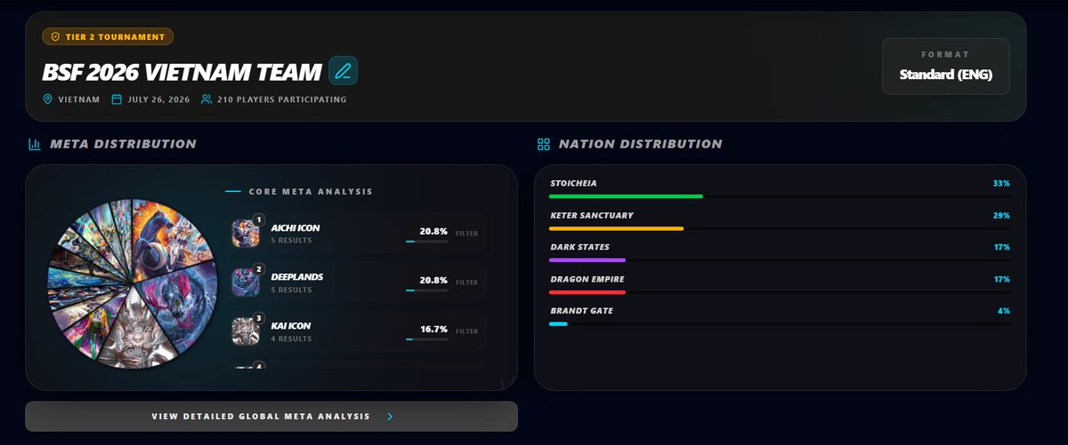This screenshot has height=445, width=1068.
Task: Click the meta list vertical scrollbar
Action: (492, 234)
